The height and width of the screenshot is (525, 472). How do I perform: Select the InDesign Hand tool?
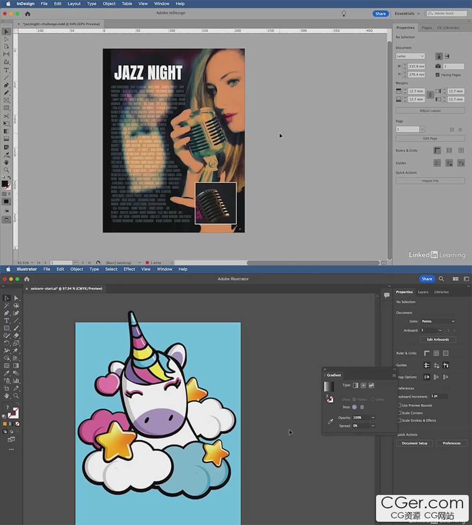click(6, 162)
